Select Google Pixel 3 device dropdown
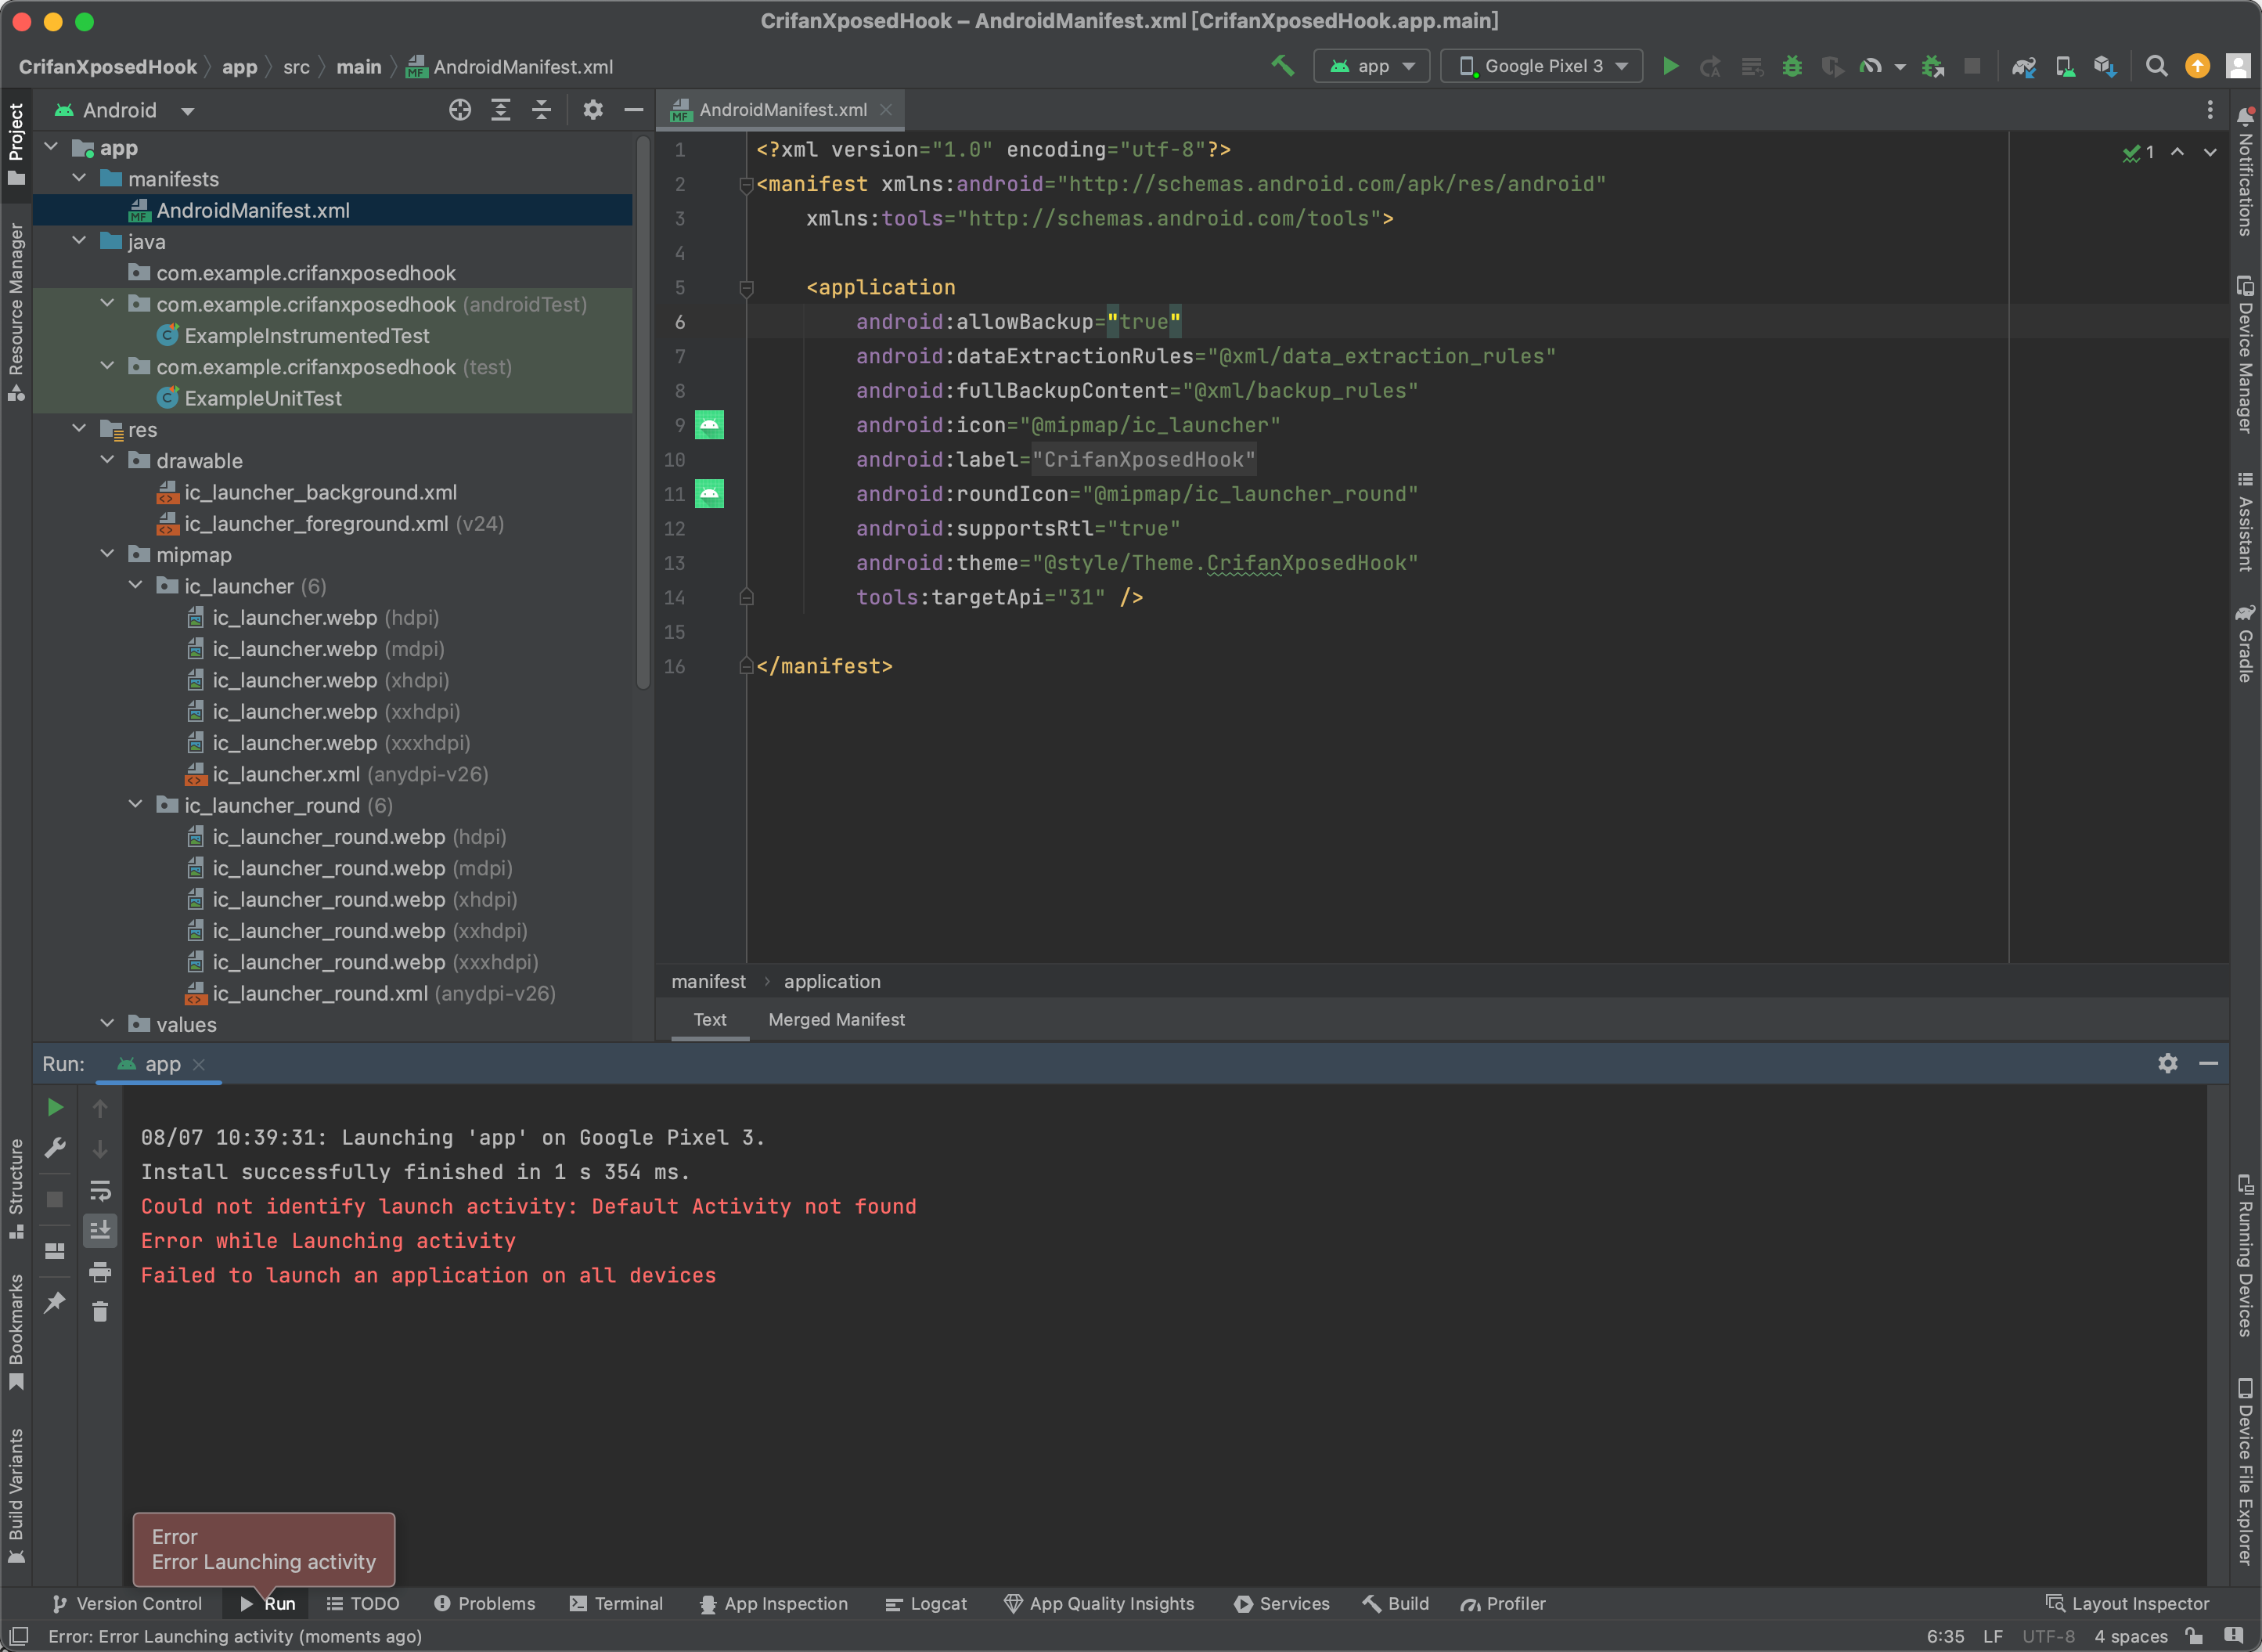This screenshot has width=2262, height=1652. coord(1542,65)
